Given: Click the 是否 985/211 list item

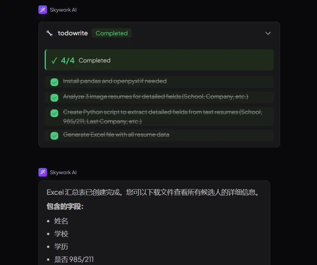Looking at the screenshot, I should pos(74,260).
